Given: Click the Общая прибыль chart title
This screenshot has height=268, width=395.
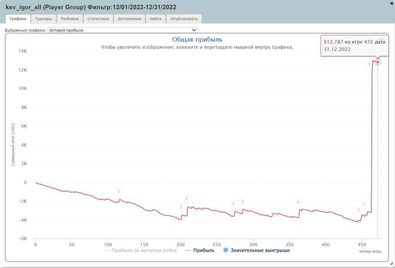Looking at the screenshot, I should 197,39.
